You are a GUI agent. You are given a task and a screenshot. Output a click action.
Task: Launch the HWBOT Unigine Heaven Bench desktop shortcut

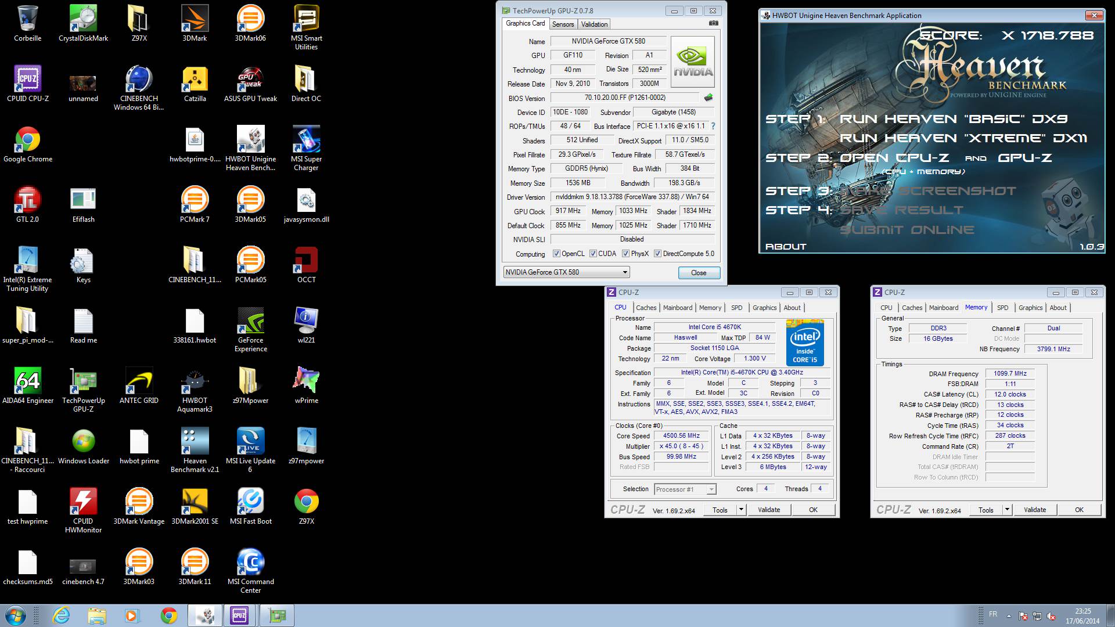click(250, 148)
